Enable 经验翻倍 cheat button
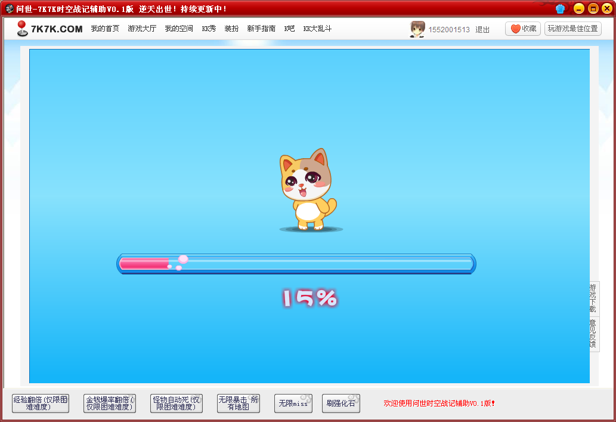Image resolution: width=616 pixels, height=422 pixels. click(41, 403)
